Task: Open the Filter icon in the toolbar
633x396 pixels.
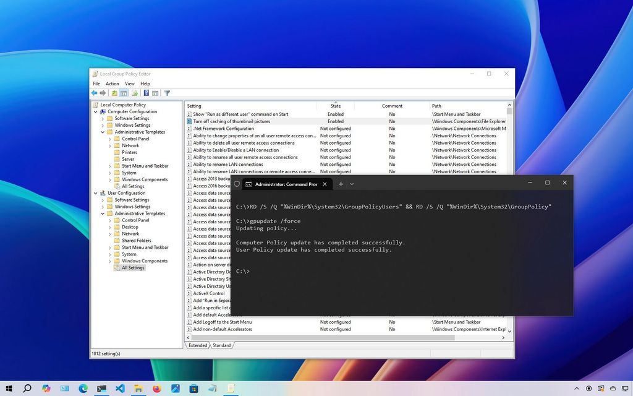Action: 168,93
